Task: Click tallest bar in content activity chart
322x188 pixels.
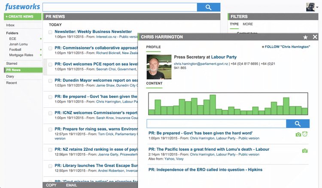Action: (213, 105)
